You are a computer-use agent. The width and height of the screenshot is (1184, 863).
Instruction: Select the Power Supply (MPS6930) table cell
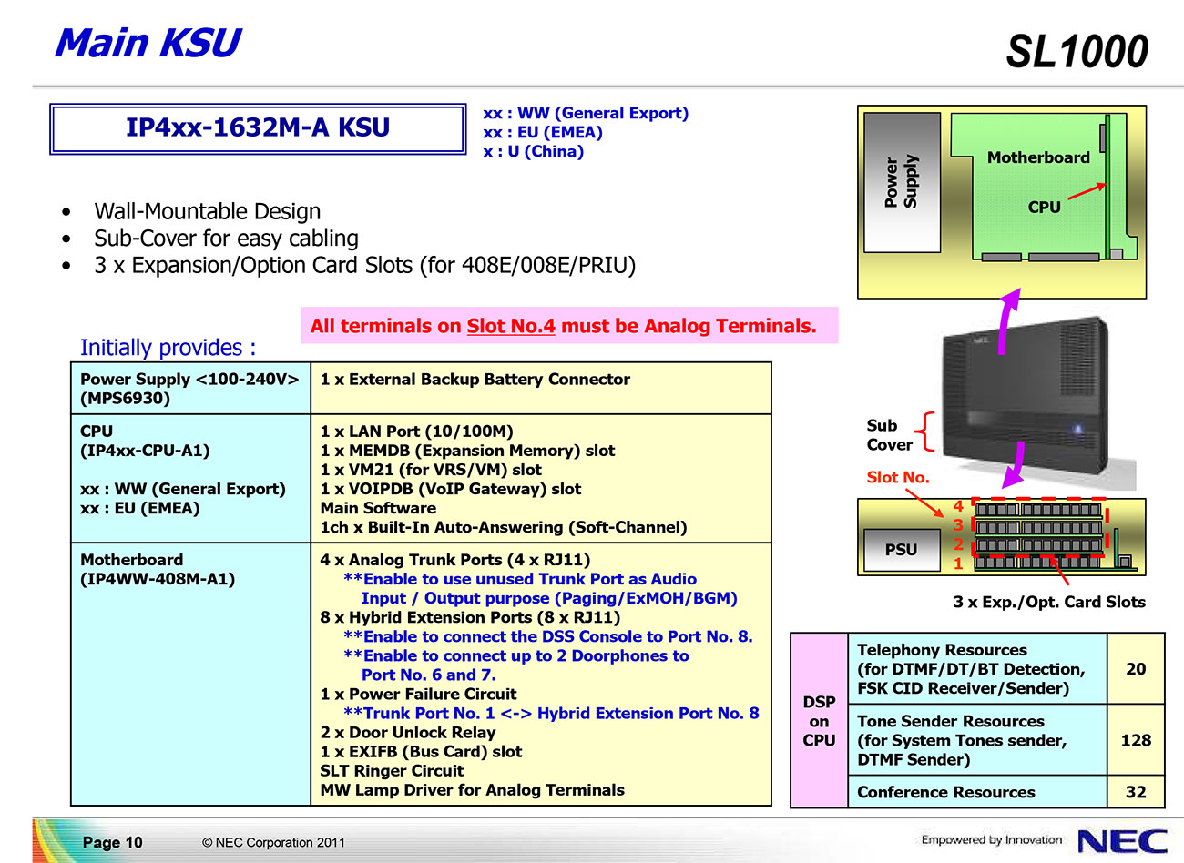click(190, 389)
